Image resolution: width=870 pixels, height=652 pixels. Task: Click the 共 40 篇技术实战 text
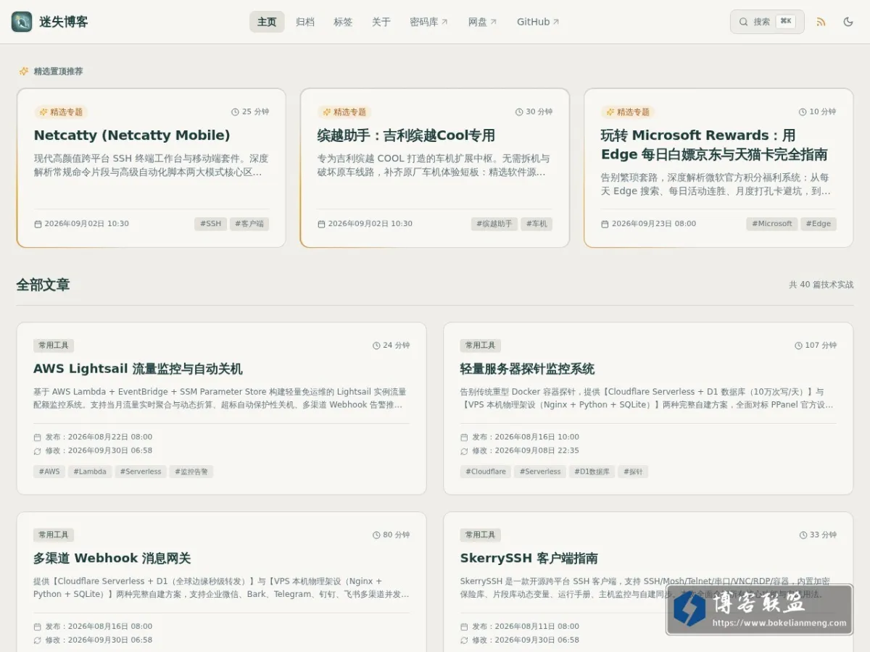821,285
